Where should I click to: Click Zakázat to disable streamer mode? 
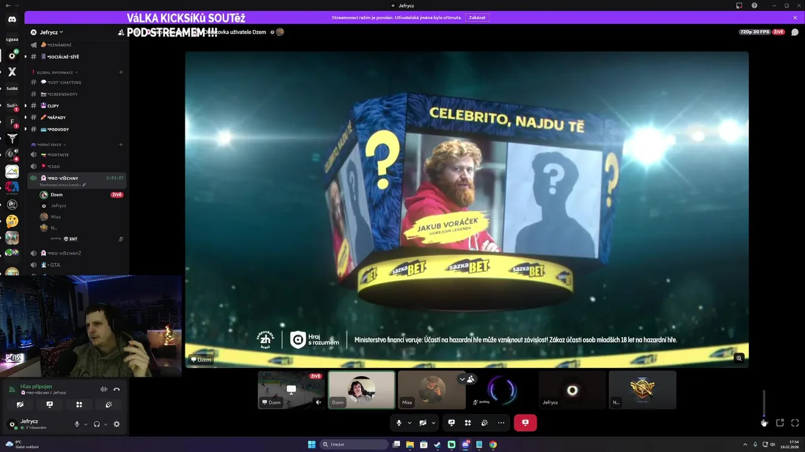click(x=477, y=18)
